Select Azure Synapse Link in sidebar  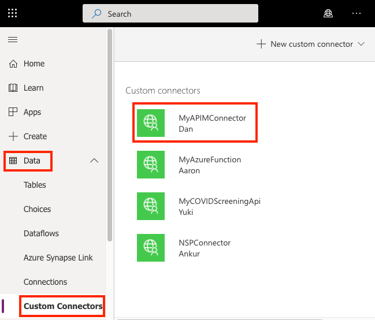58,258
